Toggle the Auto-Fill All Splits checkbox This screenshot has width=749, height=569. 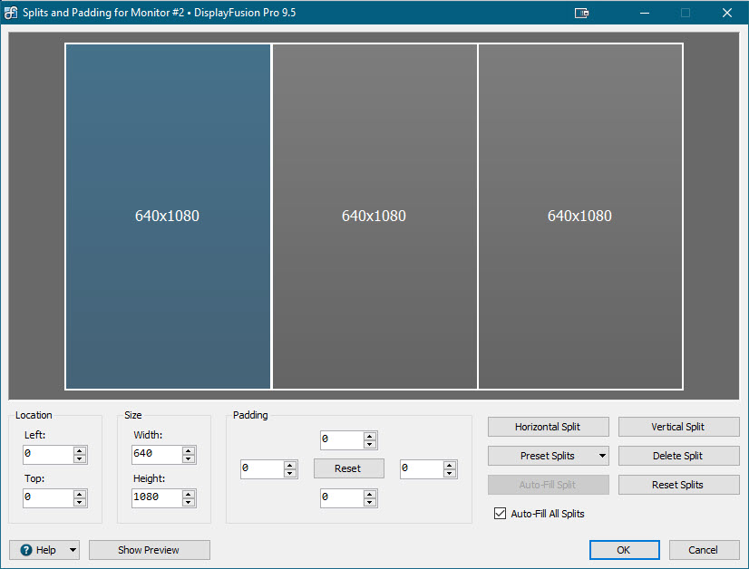pos(500,514)
